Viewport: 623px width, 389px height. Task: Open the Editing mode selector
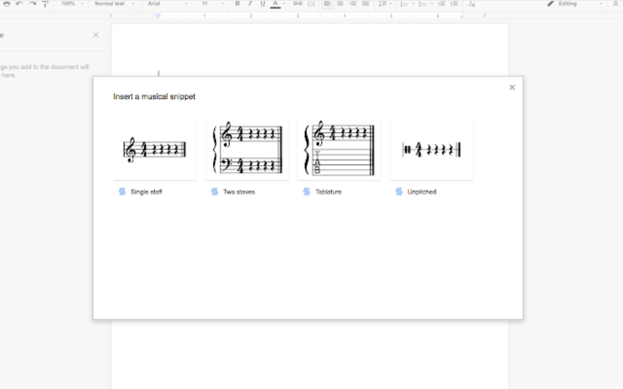567,4
